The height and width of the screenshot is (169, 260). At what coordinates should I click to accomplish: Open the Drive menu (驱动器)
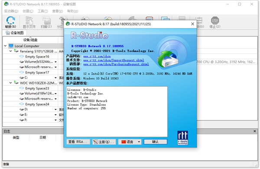11,11
